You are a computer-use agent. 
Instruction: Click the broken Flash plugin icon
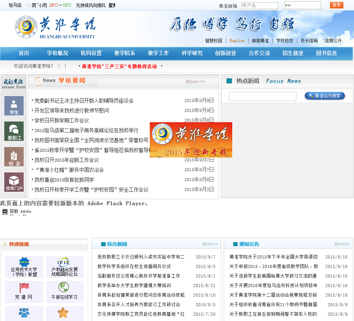5,212
